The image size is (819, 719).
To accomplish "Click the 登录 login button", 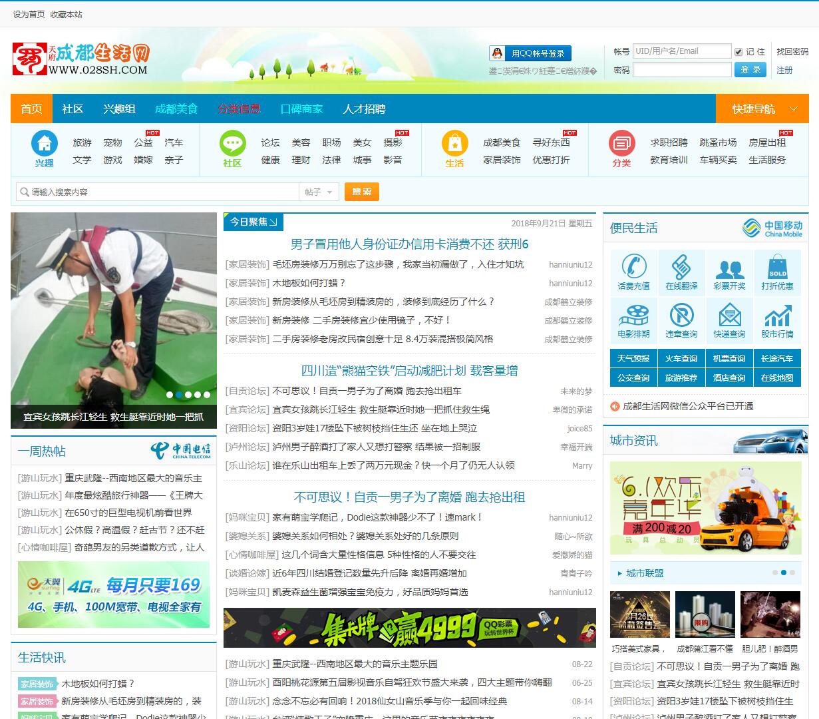I will [x=750, y=70].
